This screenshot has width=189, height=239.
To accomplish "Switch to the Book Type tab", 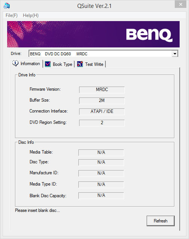I will (x=59, y=64).
